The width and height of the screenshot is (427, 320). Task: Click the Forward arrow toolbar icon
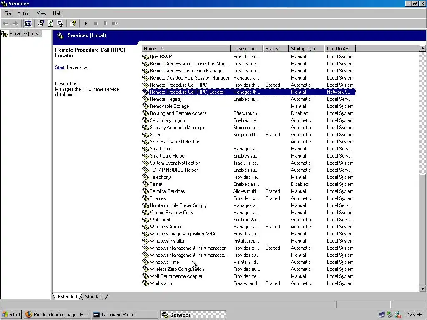coord(15,23)
